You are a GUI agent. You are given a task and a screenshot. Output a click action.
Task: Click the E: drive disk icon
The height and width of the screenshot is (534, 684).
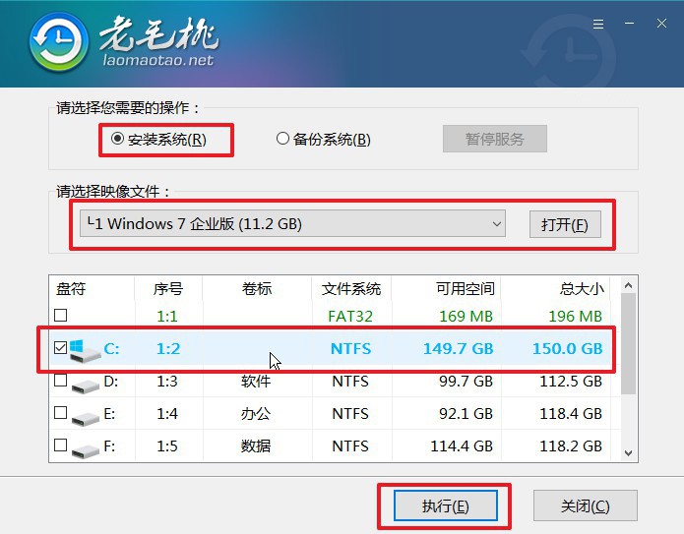[86, 415]
